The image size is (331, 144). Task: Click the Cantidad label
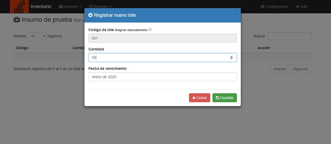coord(96,49)
